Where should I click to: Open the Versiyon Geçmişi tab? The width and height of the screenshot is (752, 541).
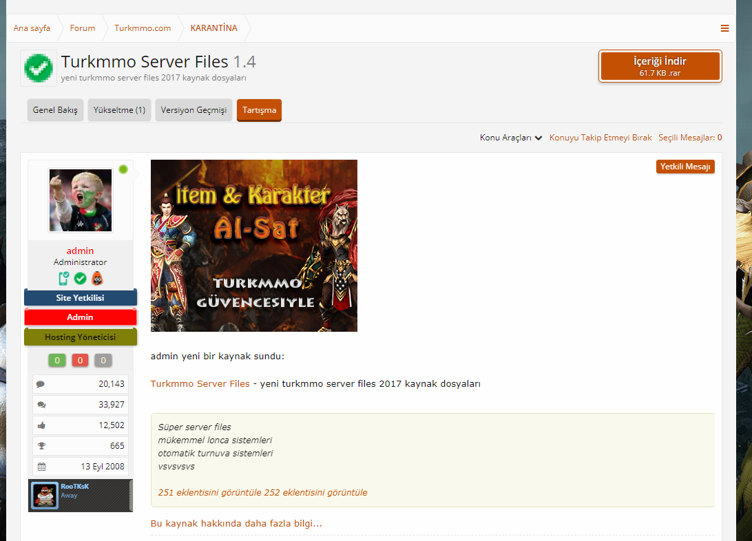194,110
